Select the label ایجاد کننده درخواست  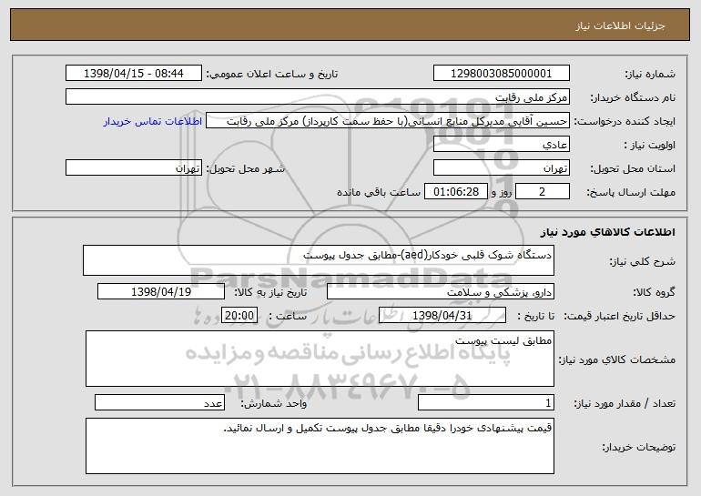625,121
